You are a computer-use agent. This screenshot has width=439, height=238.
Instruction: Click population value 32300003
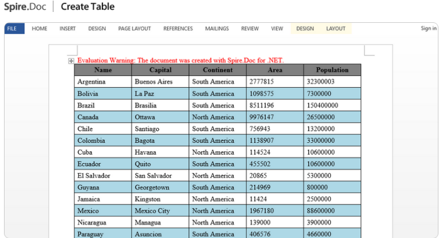click(x=321, y=82)
